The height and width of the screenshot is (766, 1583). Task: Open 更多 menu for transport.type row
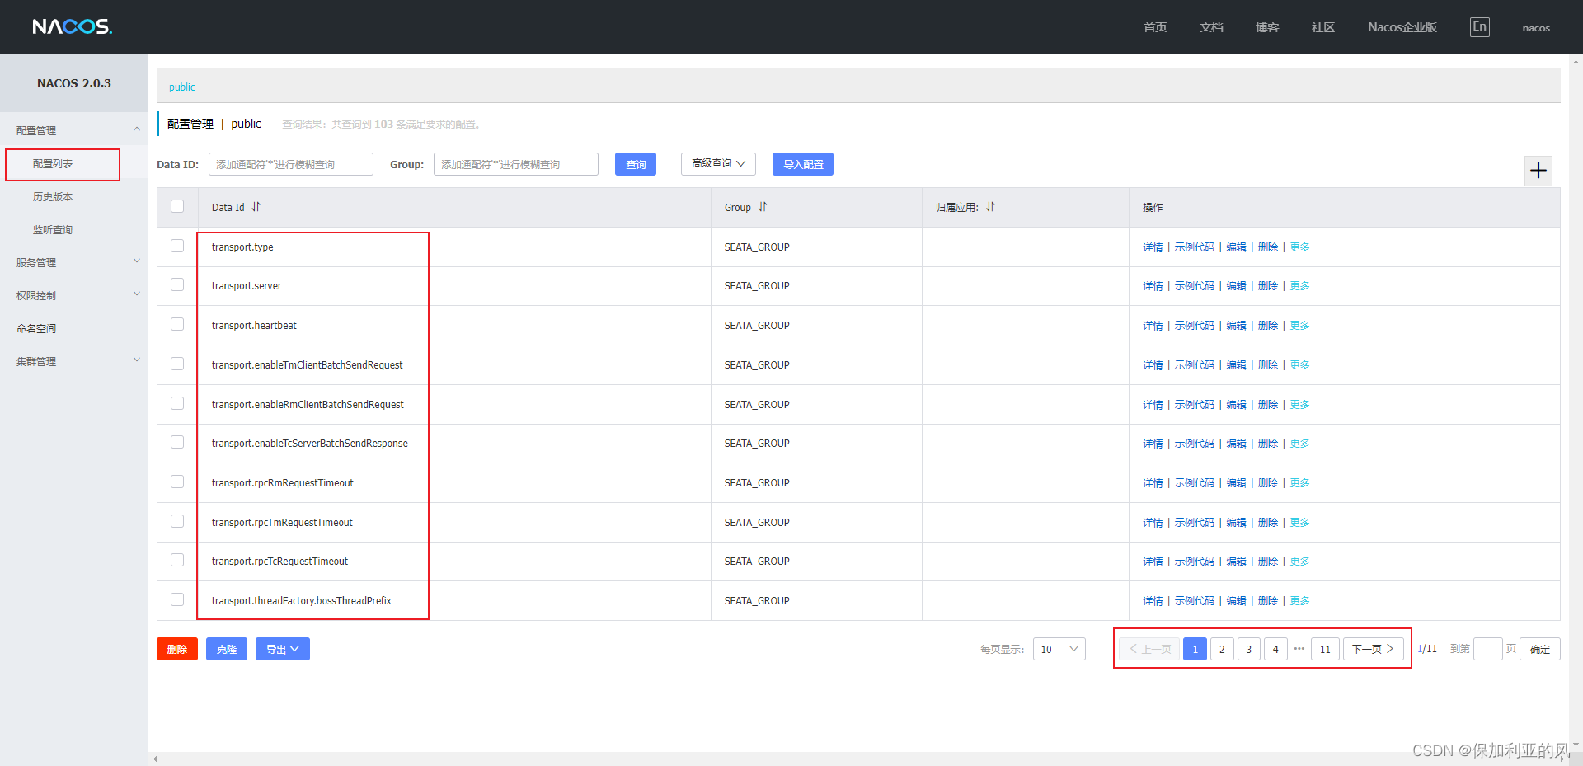tap(1300, 247)
